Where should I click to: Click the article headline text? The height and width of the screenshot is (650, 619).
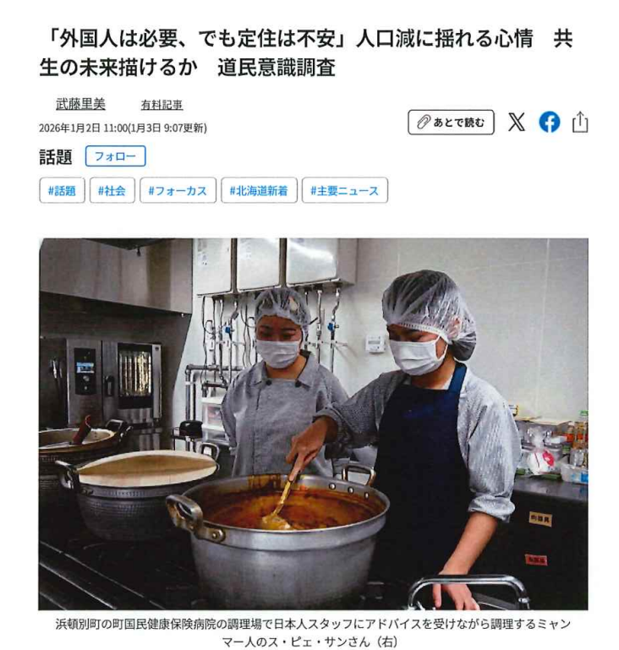pos(306,53)
